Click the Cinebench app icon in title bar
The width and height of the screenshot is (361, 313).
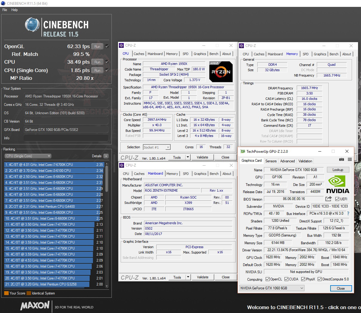(x=4, y=3)
